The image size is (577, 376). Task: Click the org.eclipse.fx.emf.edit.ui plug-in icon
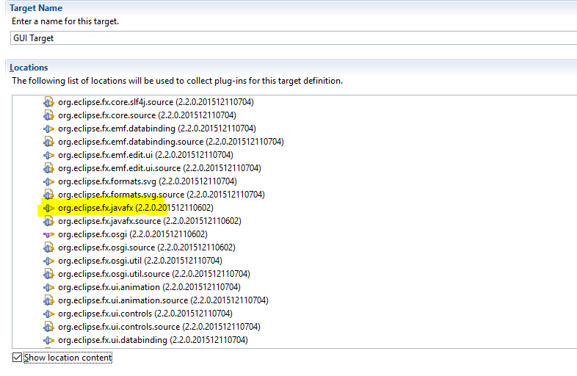[48, 155]
